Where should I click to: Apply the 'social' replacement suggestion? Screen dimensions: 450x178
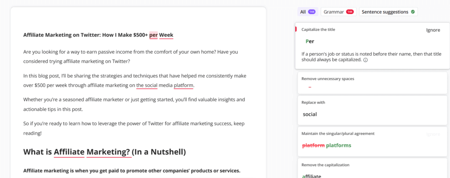click(x=310, y=114)
